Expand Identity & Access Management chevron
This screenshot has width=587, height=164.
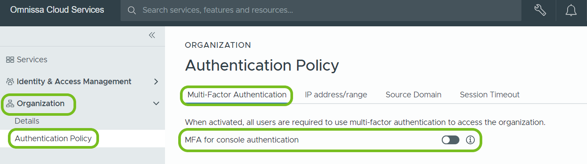156,82
